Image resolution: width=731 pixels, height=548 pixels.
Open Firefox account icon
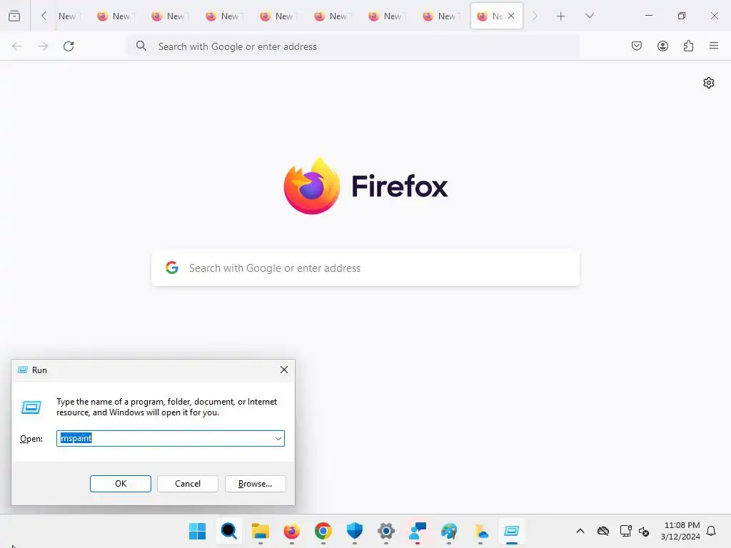pyautogui.click(x=662, y=46)
